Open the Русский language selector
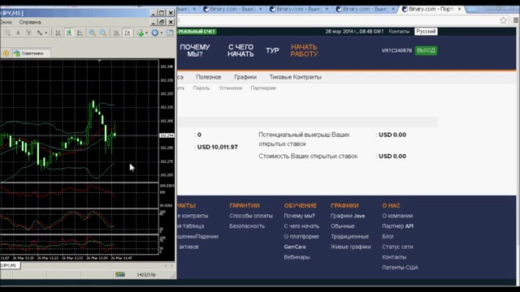The height and width of the screenshot is (292, 520). (426, 32)
